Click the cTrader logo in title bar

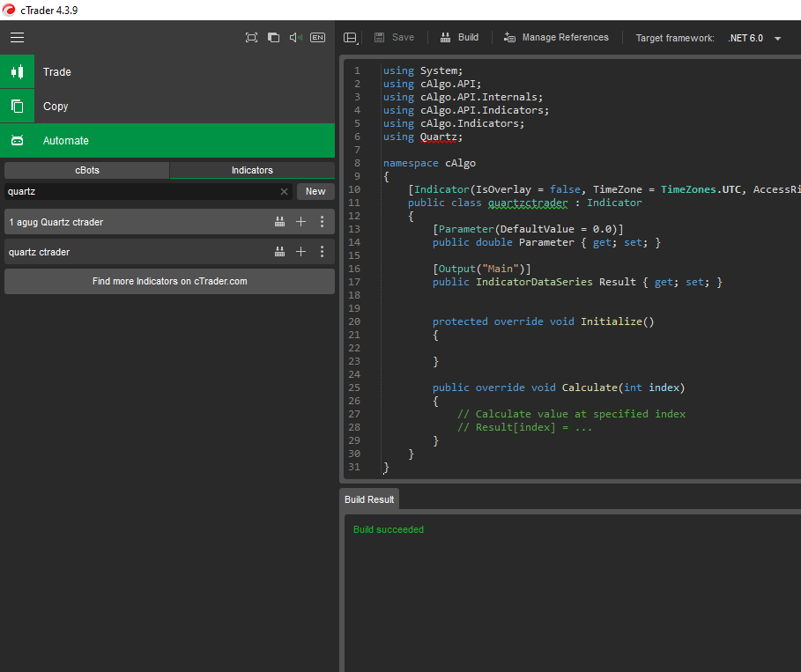coord(9,10)
